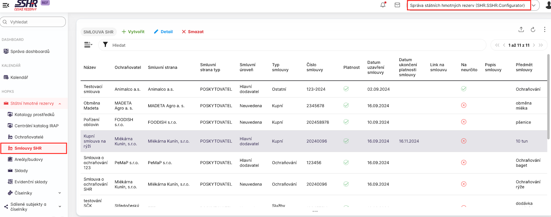
Task: Click the Vytvořit button
Action: 133,32
